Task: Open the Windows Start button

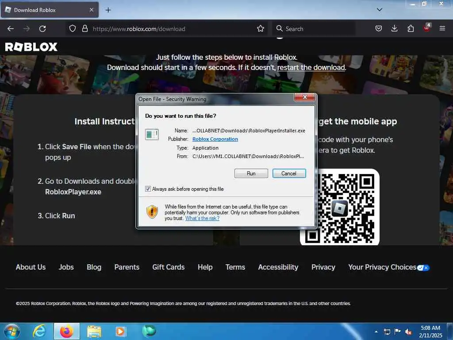Action: coord(12,331)
